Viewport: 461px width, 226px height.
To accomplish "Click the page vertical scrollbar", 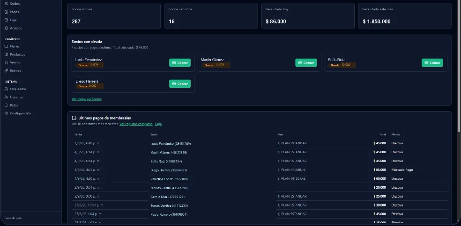I will point(459,66).
